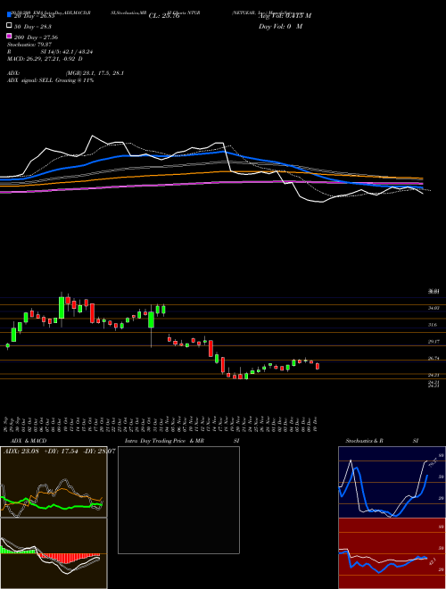Viewport: 446px width, 589px height.
Task: Click the last red candlestick on the chart
Action: 318,366
